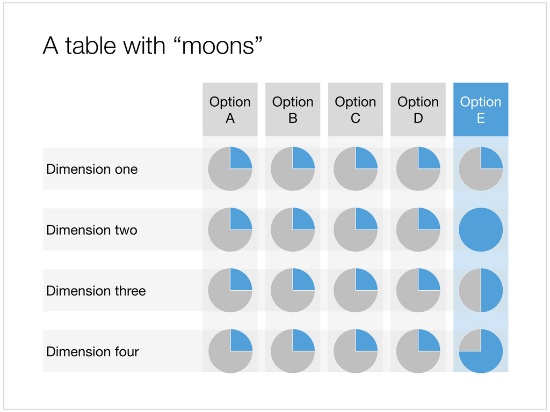Click the Option C header cell

tap(356, 109)
